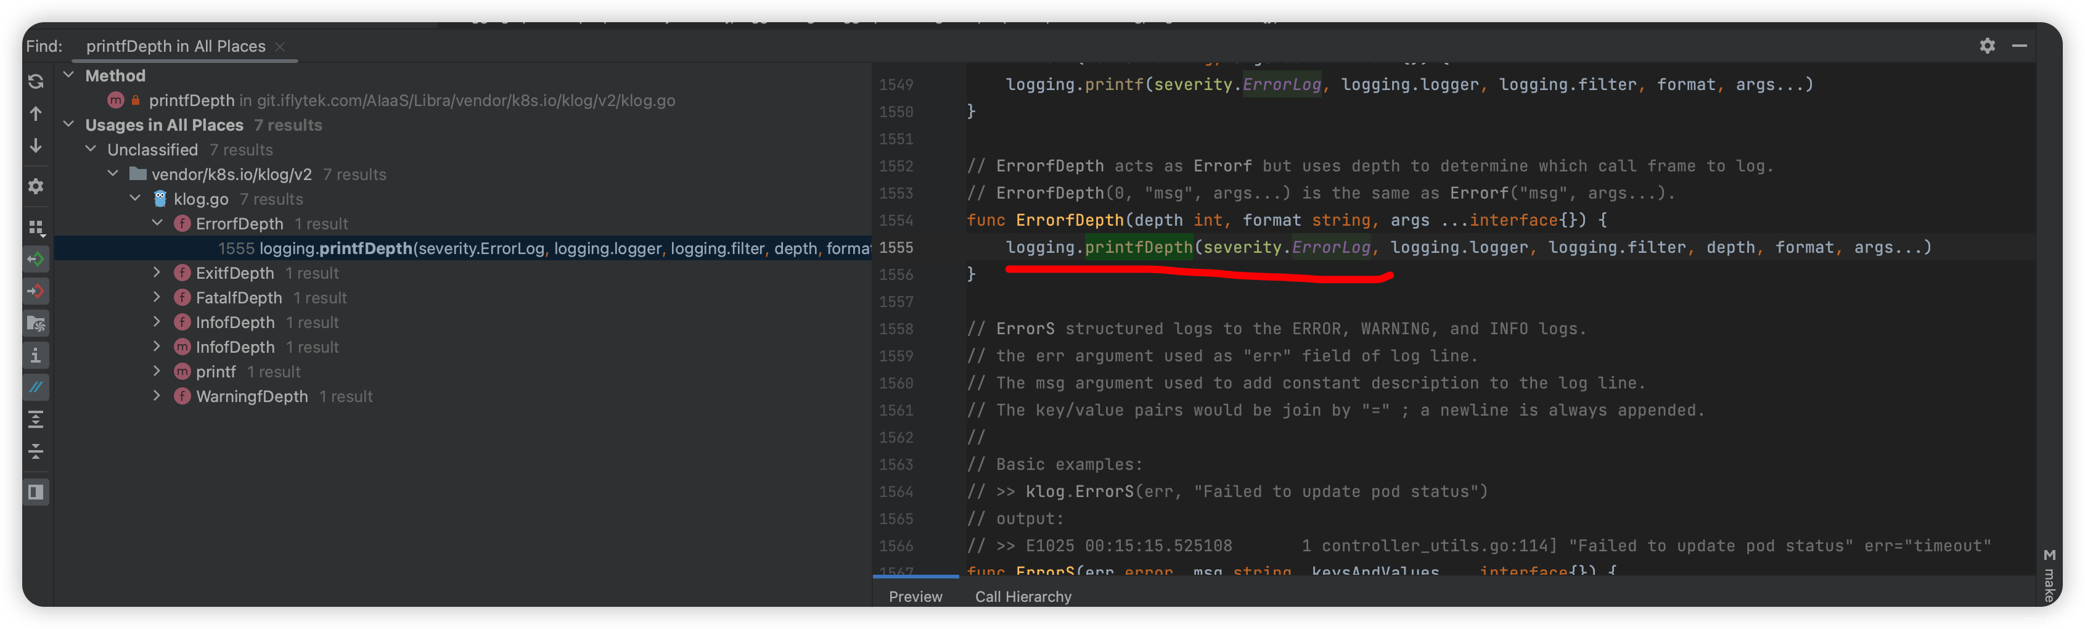Expand the FatalfDepth result group
The width and height of the screenshot is (2085, 629).
pyautogui.click(x=157, y=298)
